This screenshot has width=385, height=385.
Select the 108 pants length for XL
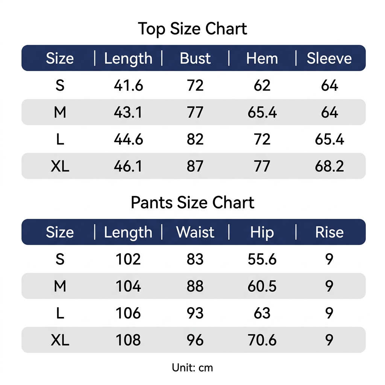tap(128, 340)
